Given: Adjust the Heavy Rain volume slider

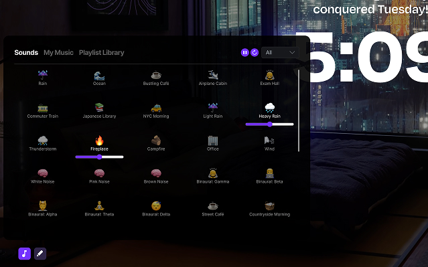Looking at the screenshot, I should tap(270, 124).
